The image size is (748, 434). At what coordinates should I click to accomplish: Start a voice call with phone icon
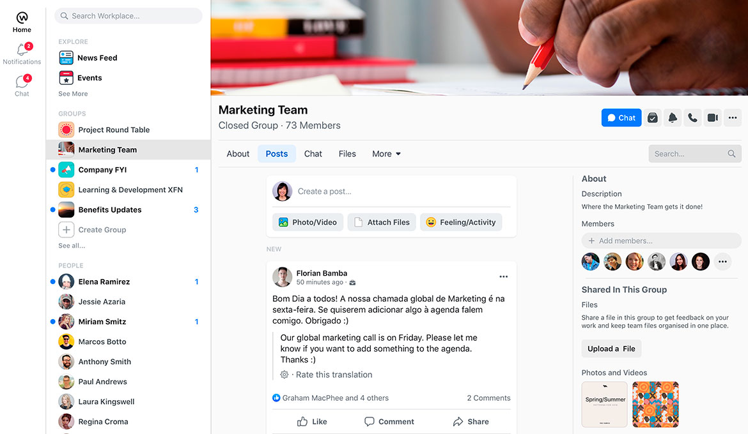[692, 118]
